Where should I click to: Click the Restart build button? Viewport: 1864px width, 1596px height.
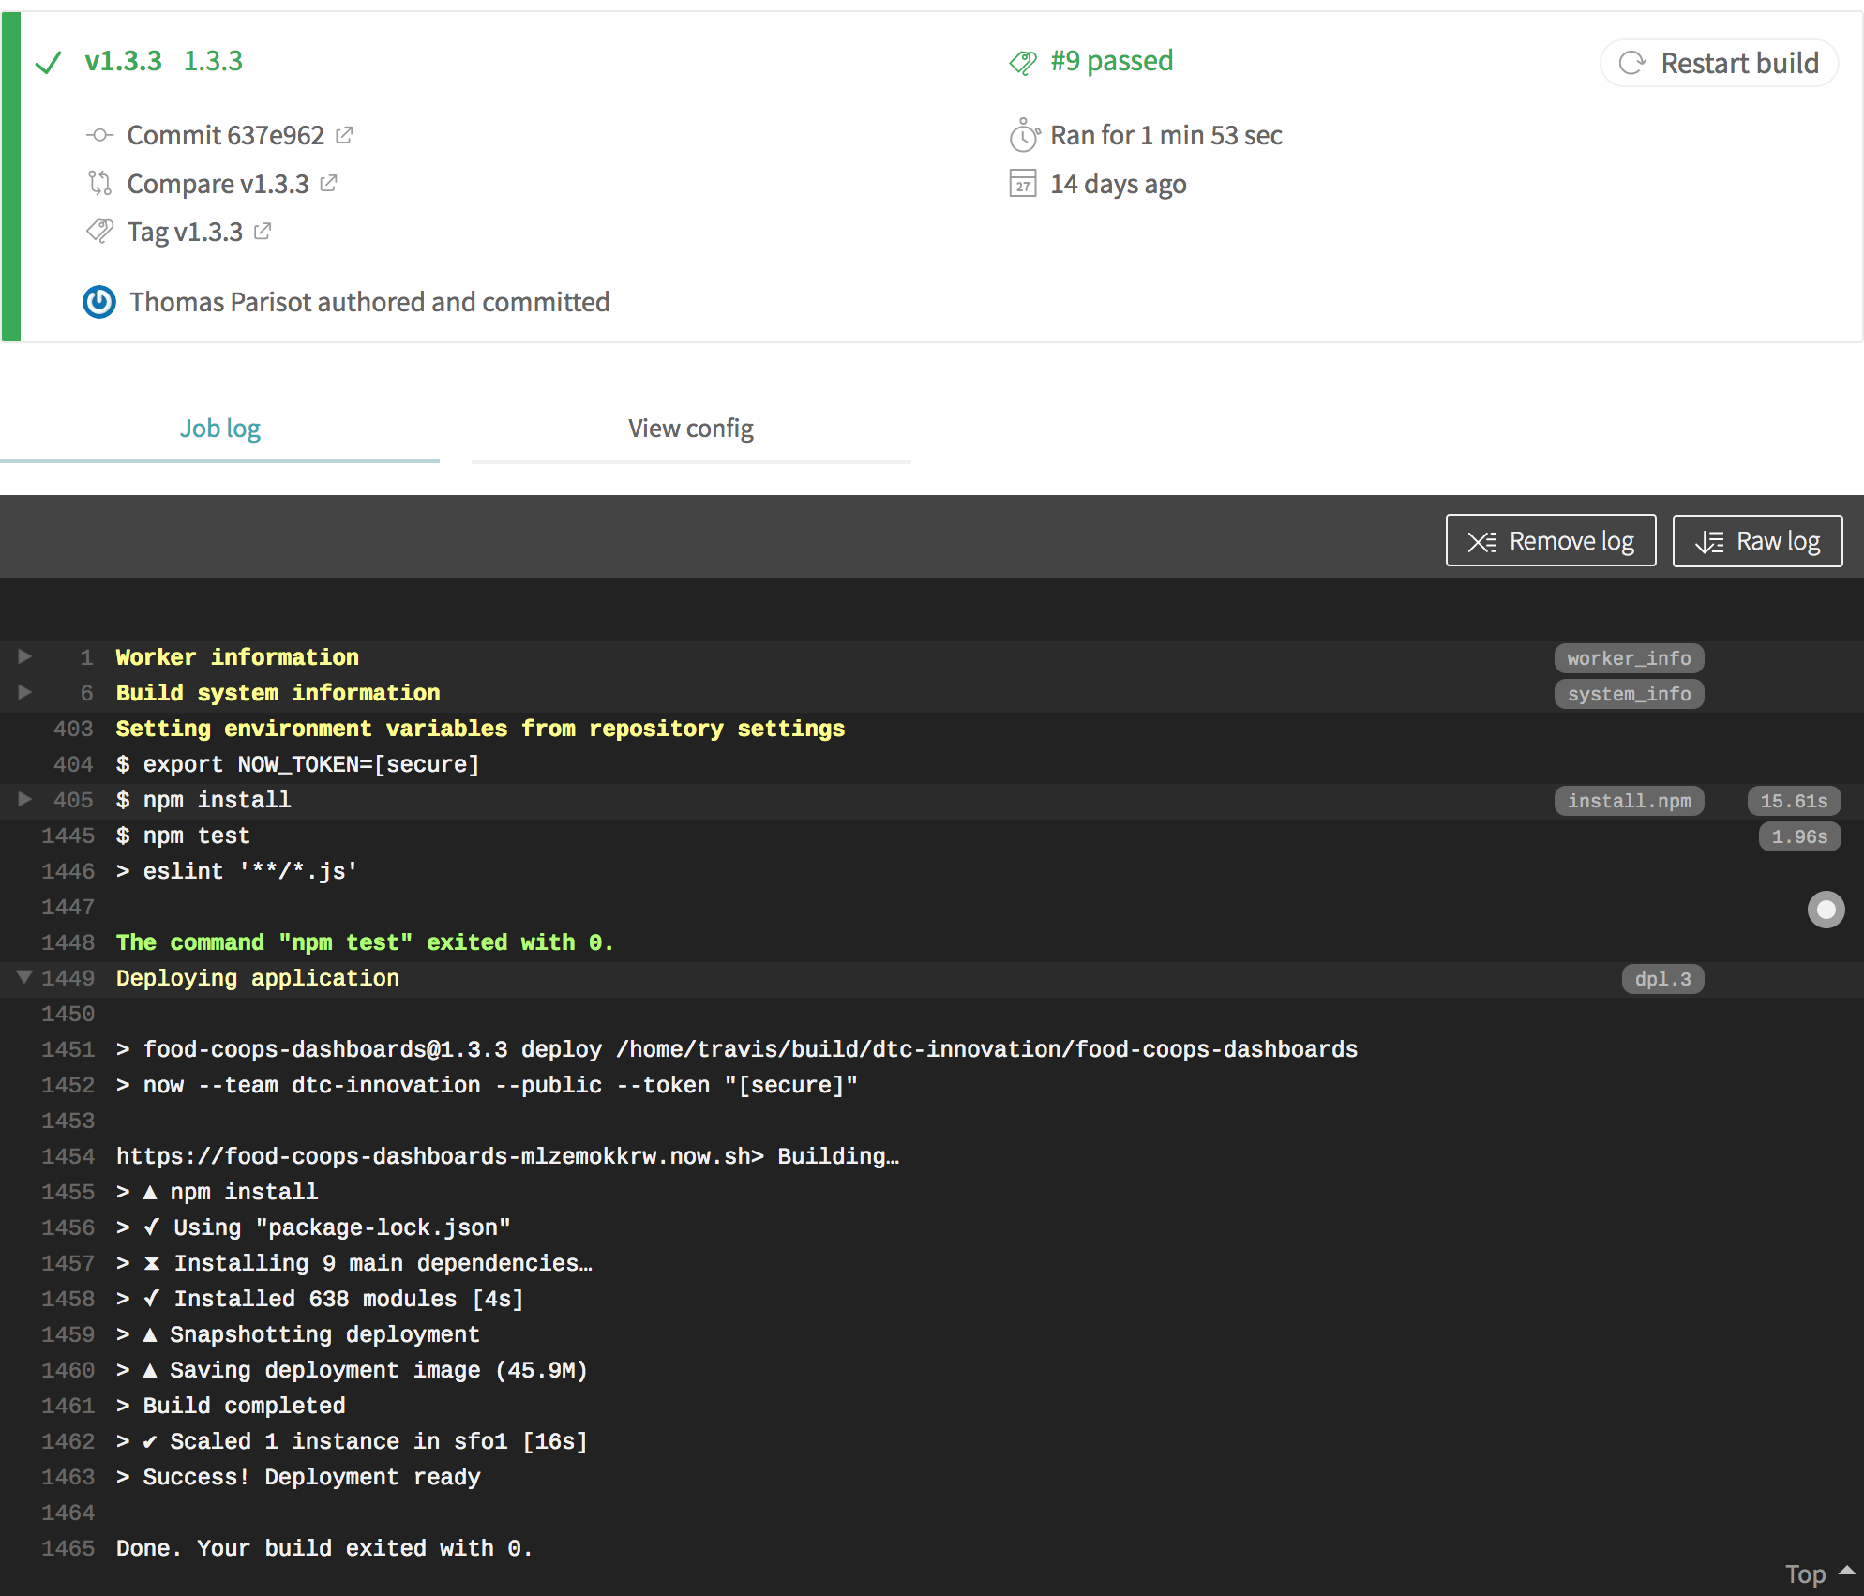(1719, 63)
